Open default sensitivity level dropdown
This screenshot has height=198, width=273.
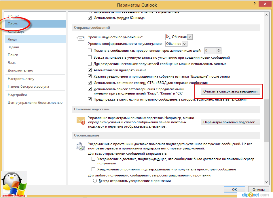coord(185,44)
